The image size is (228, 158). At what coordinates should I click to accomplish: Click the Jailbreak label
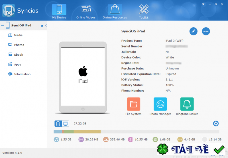129,52
